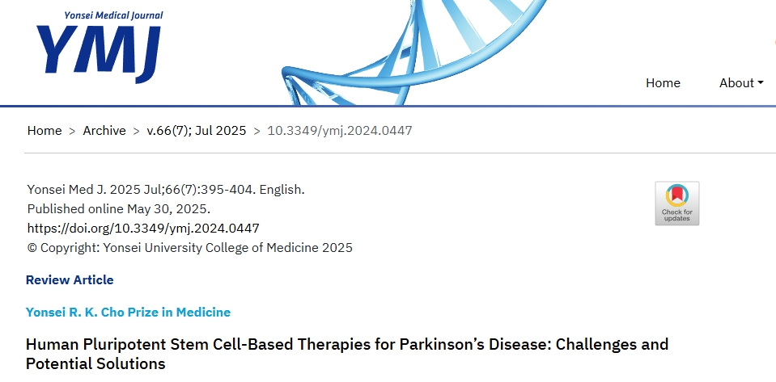Click the Check for updates badge
Viewport: 776px width, 382px height.
tap(676, 203)
